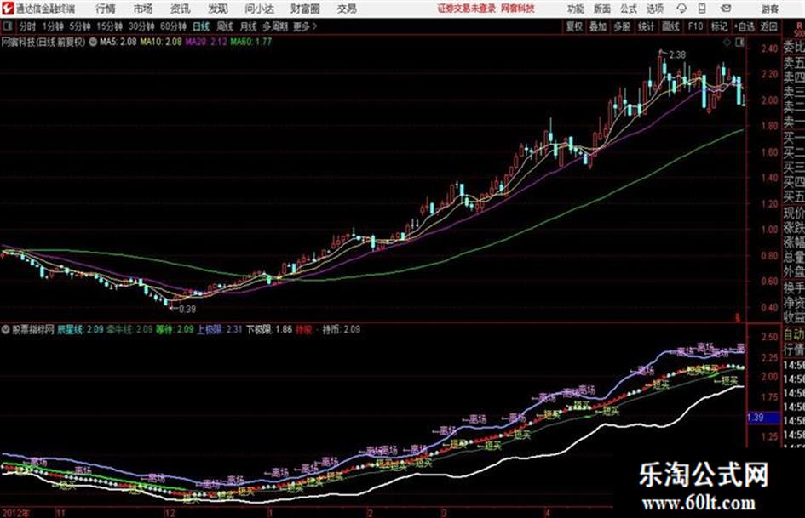This screenshot has width=805, height=518.
Task: Click the 复权 toolbar button
Action: [x=574, y=26]
